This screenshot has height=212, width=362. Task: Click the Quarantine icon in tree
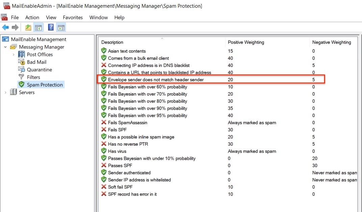(x=22, y=70)
